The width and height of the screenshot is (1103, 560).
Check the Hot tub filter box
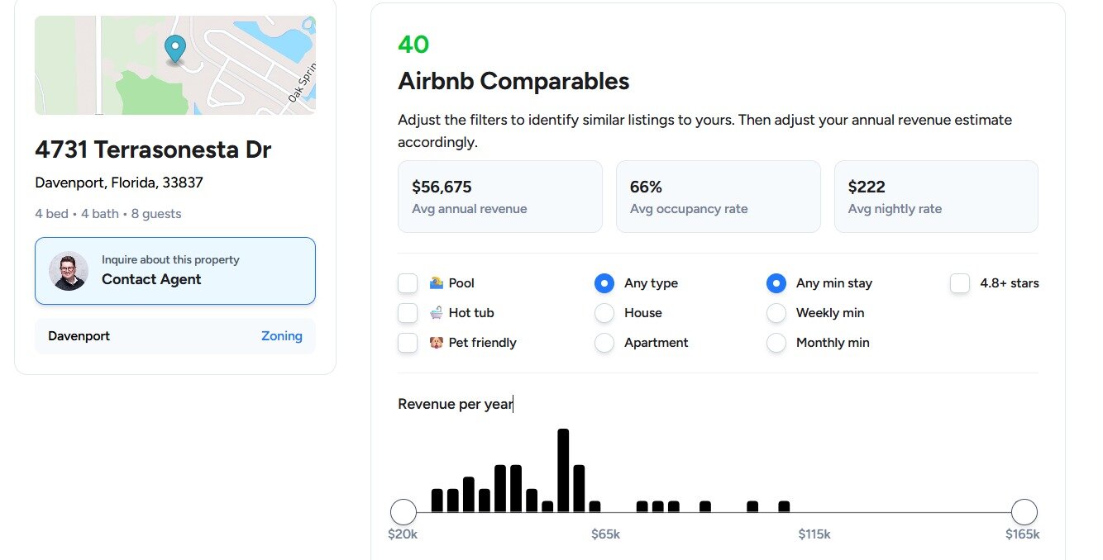408,313
